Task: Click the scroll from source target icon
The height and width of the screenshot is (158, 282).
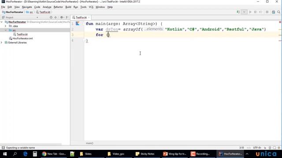Action: tap(51, 18)
